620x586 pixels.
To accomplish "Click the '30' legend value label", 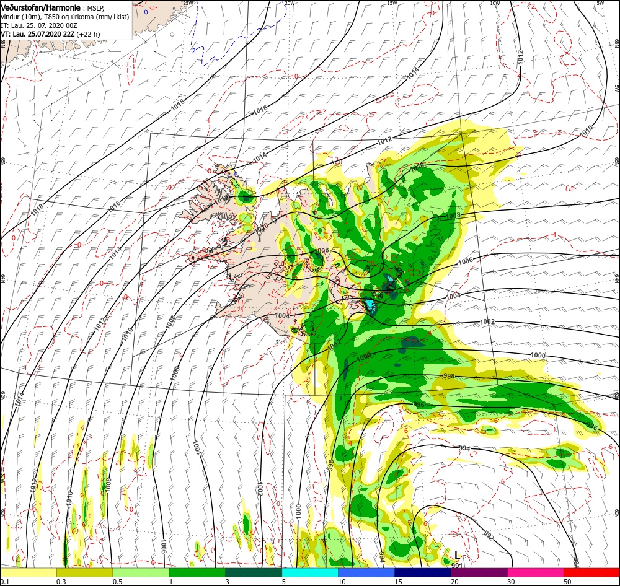I will [x=511, y=582].
